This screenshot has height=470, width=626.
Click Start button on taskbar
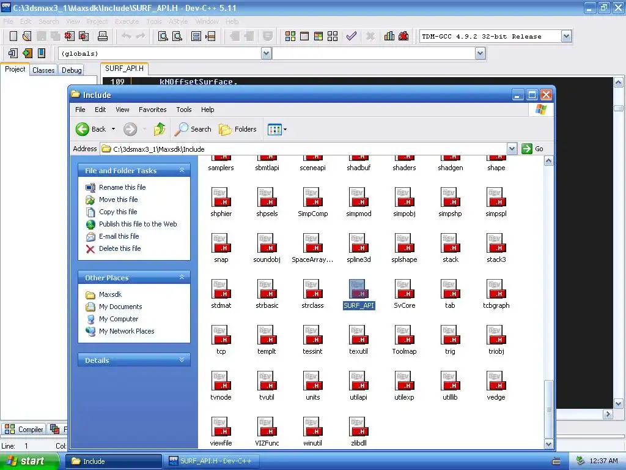pyautogui.click(x=29, y=461)
